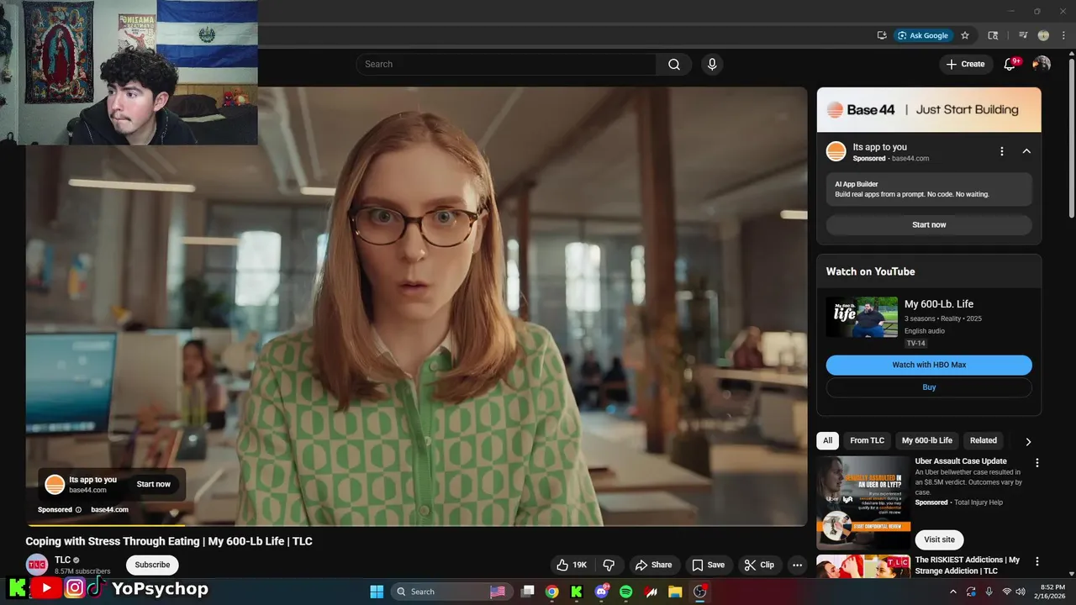Open the Wi-Fi network icon in system tray
Image resolution: width=1076 pixels, height=605 pixels.
[1006, 592]
